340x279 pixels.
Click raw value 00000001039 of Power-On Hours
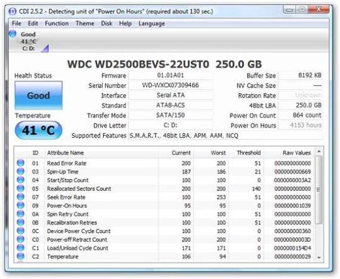(x=293, y=205)
